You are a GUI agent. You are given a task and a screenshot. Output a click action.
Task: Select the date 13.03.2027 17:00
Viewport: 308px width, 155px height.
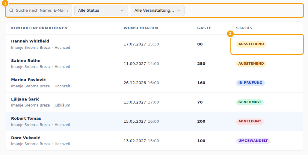pyautogui.click(x=141, y=102)
